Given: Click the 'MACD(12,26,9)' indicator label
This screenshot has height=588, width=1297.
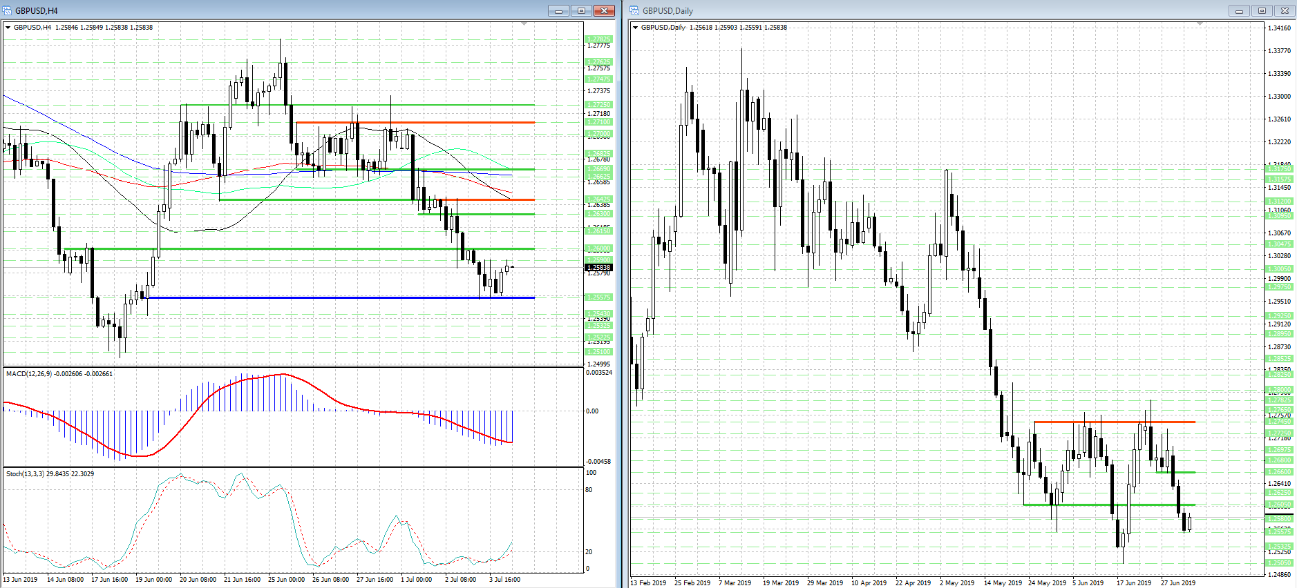Looking at the screenshot, I should pyautogui.click(x=28, y=374).
